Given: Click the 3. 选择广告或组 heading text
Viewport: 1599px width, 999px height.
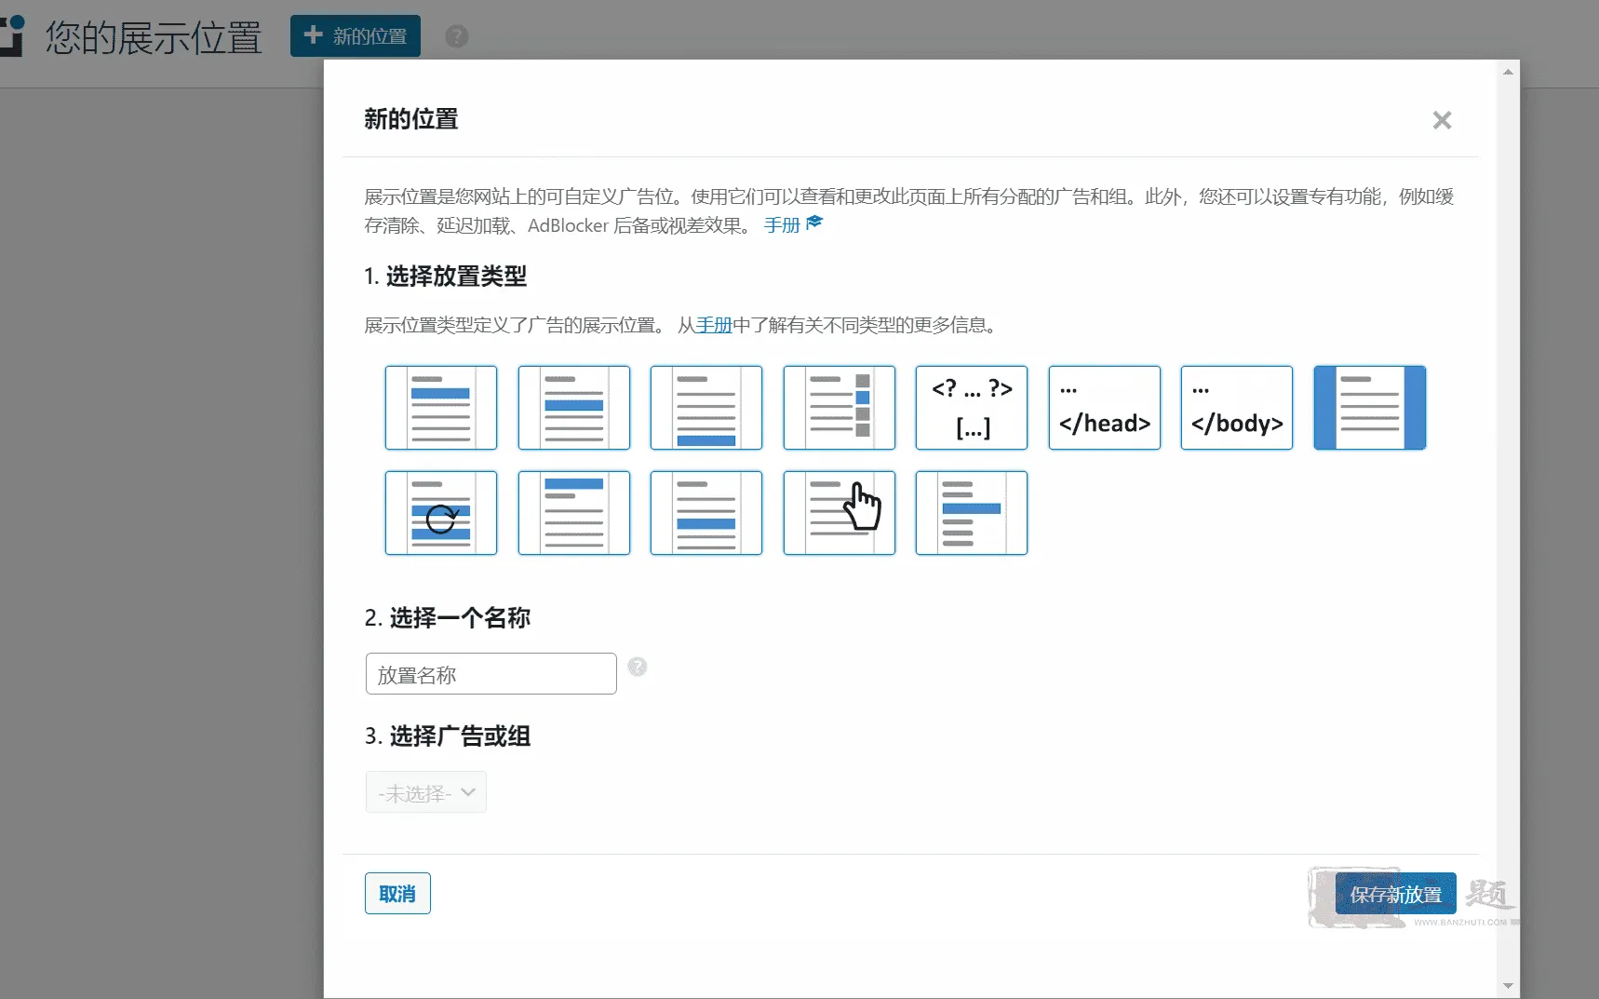Looking at the screenshot, I should click(448, 736).
